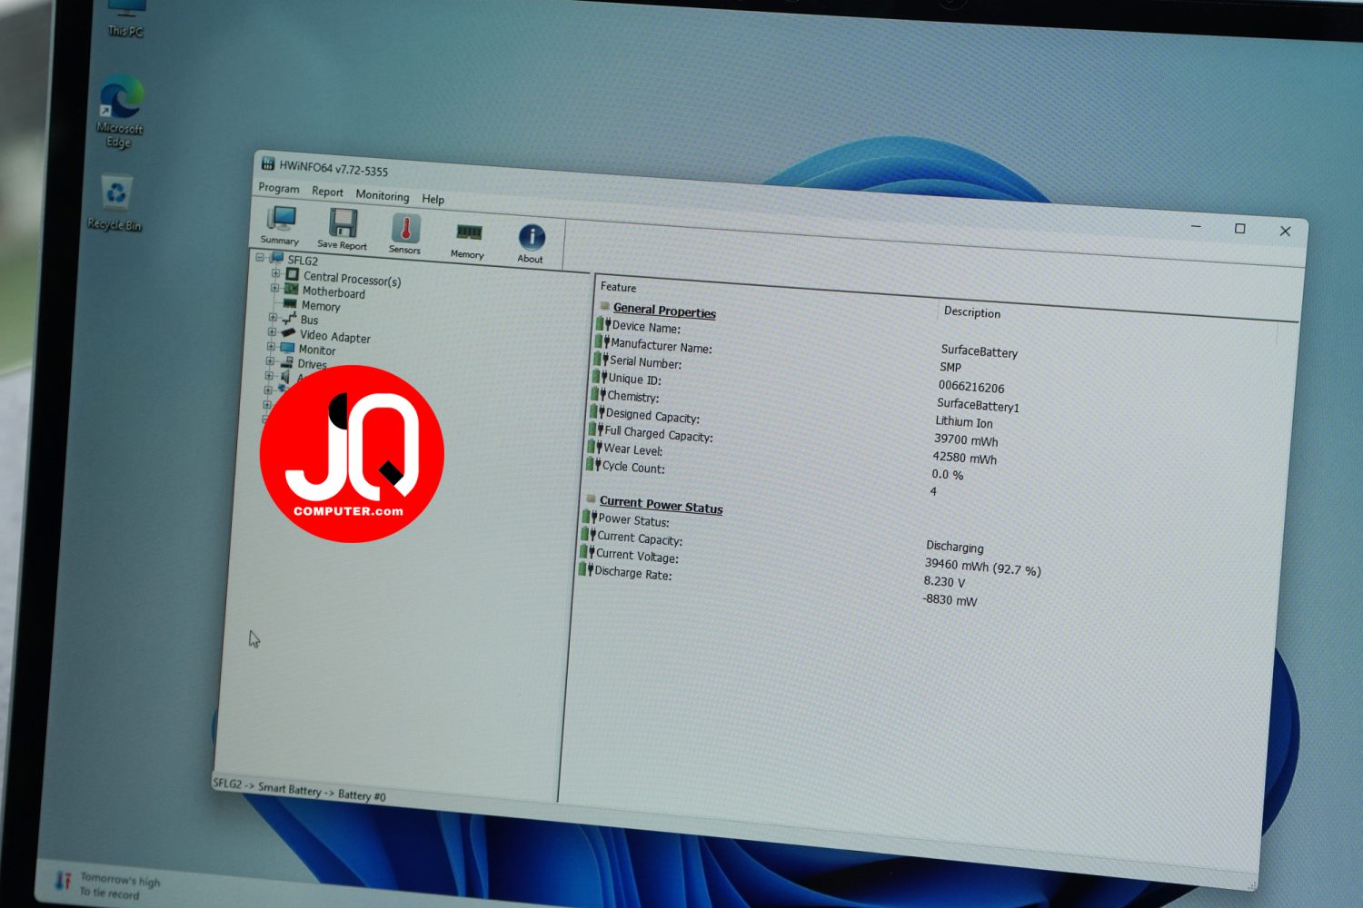The height and width of the screenshot is (908, 1363).
Task: Select the Full Charged Capacity row label
Action: click(x=659, y=434)
